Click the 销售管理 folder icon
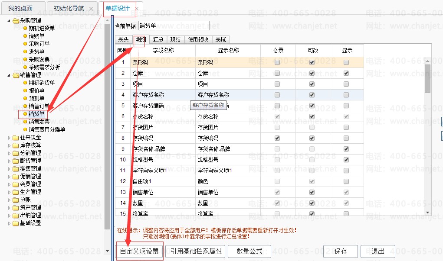 (x=16, y=75)
